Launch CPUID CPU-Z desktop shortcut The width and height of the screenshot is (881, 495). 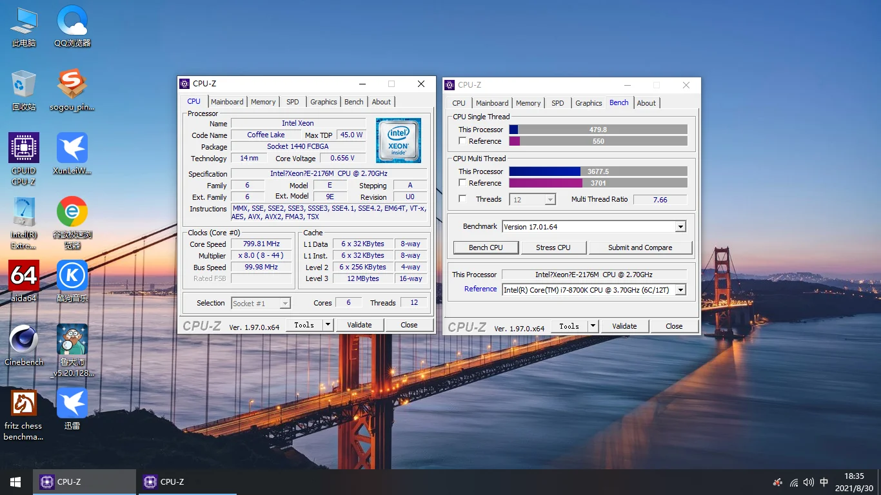pyautogui.click(x=24, y=159)
